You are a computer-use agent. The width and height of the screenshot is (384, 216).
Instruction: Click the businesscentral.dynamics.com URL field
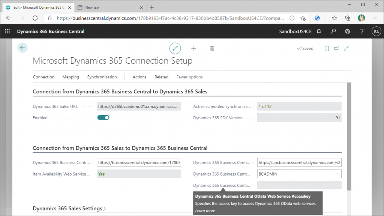click(x=139, y=163)
